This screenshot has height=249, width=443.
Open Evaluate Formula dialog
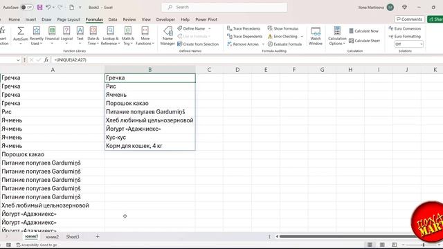284,44
